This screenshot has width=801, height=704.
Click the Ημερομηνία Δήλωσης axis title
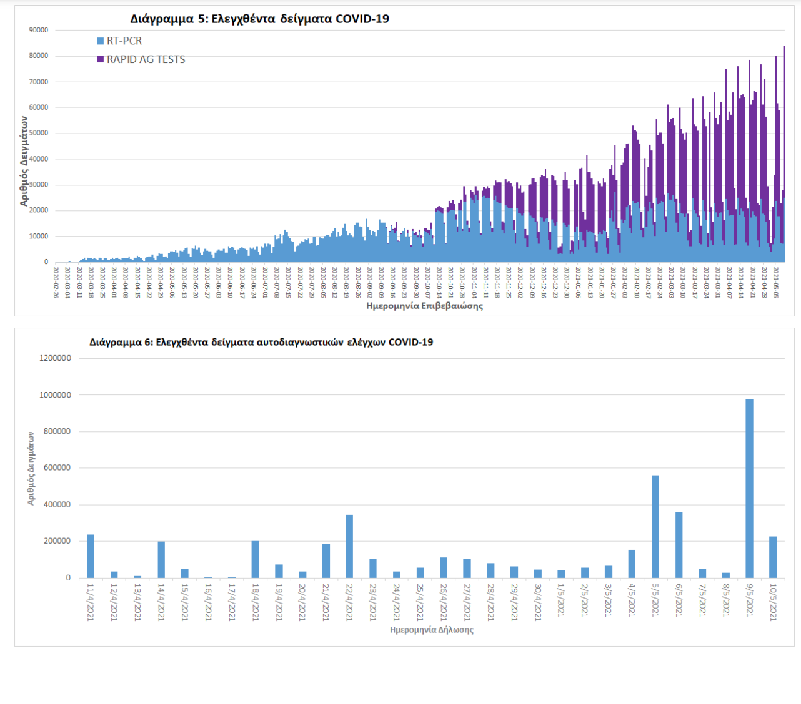pyautogui.click(x=431, y=630)
